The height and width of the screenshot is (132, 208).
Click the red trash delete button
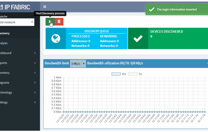click(x=59, y=22)
